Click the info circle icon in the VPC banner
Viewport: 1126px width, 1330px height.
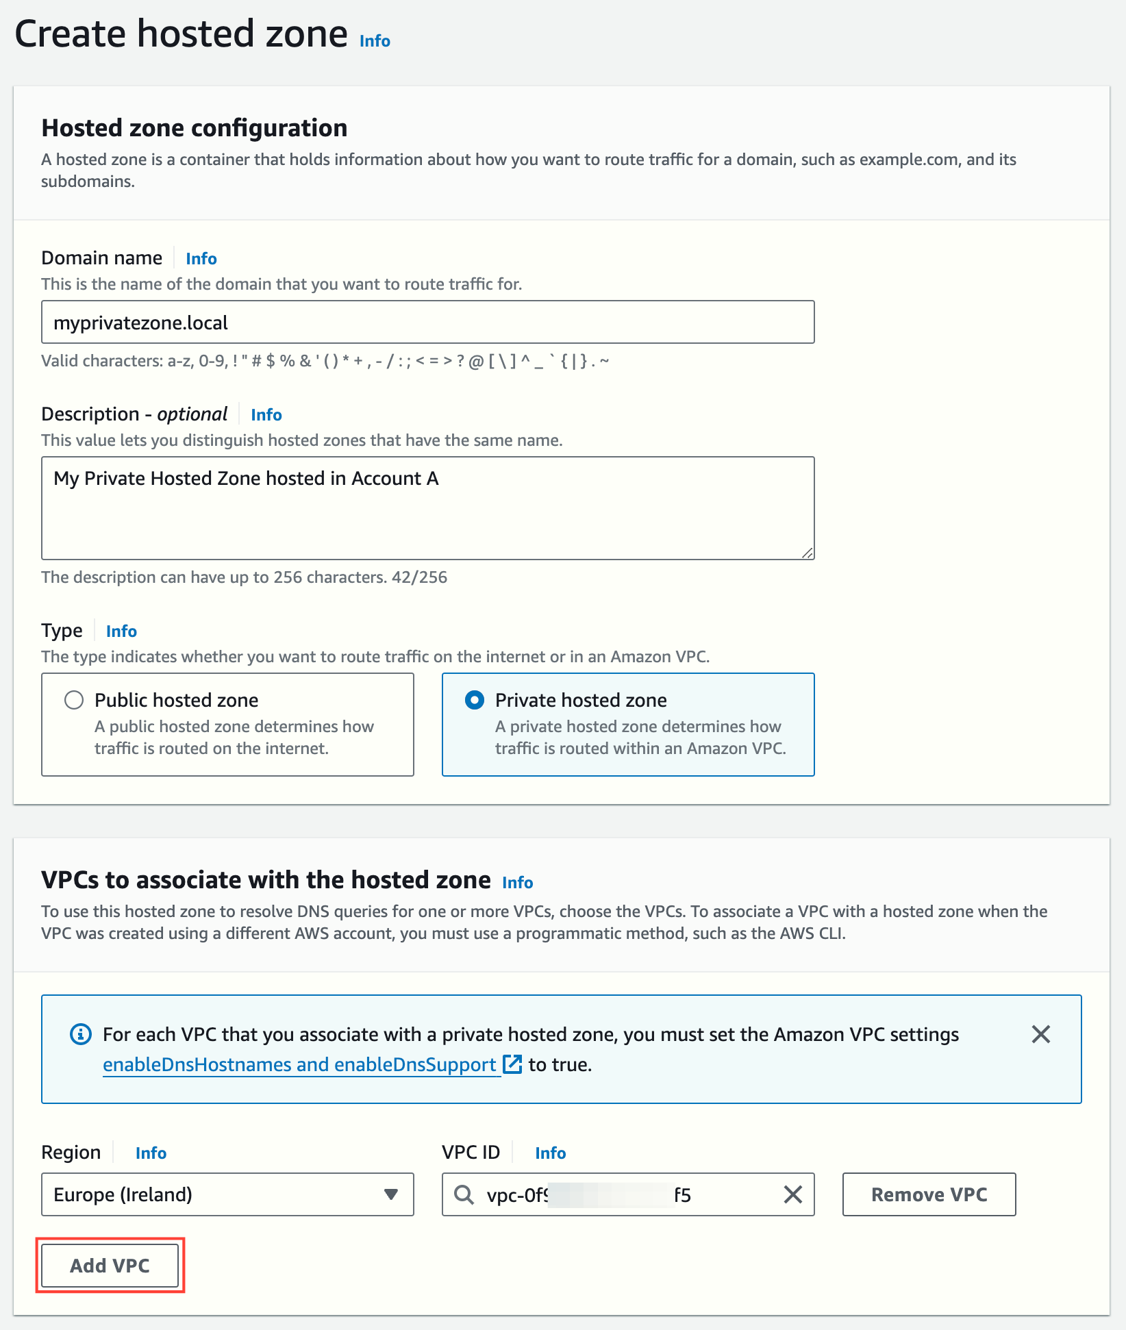[82, 1034]
